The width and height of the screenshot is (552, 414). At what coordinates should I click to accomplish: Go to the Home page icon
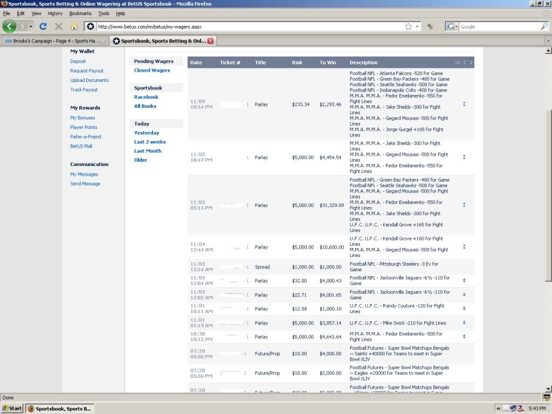[x=74, y=26]
